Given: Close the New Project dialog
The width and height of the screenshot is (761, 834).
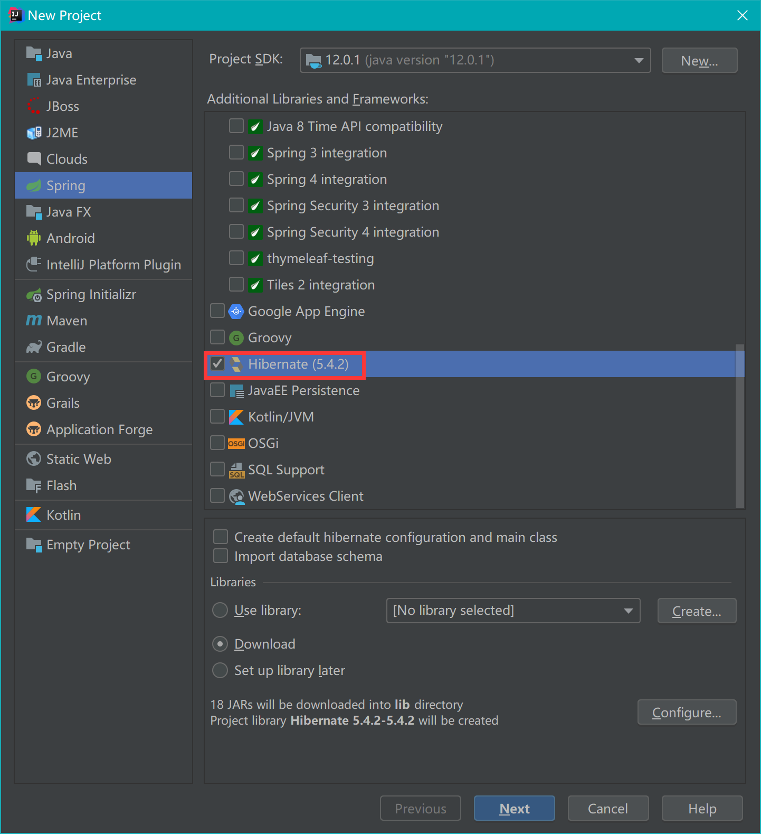Looking at the screenshot, I should 742,15.
